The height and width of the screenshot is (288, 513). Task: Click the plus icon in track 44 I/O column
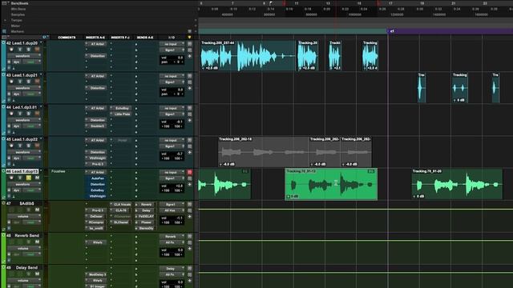(189, 120)
